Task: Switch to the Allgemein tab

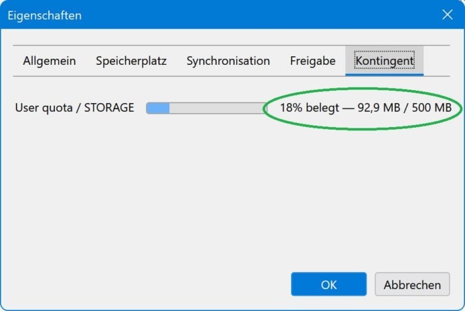Action: click(50, 61)
